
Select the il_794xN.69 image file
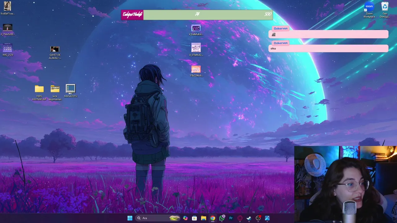click(7, 30)
